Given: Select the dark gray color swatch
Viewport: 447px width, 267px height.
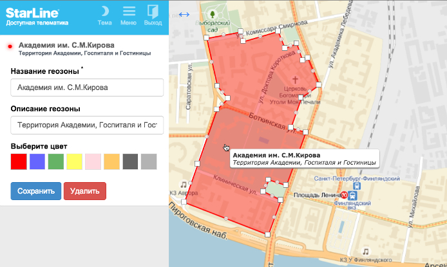Looking at the screenshot, I should [130, 161].
